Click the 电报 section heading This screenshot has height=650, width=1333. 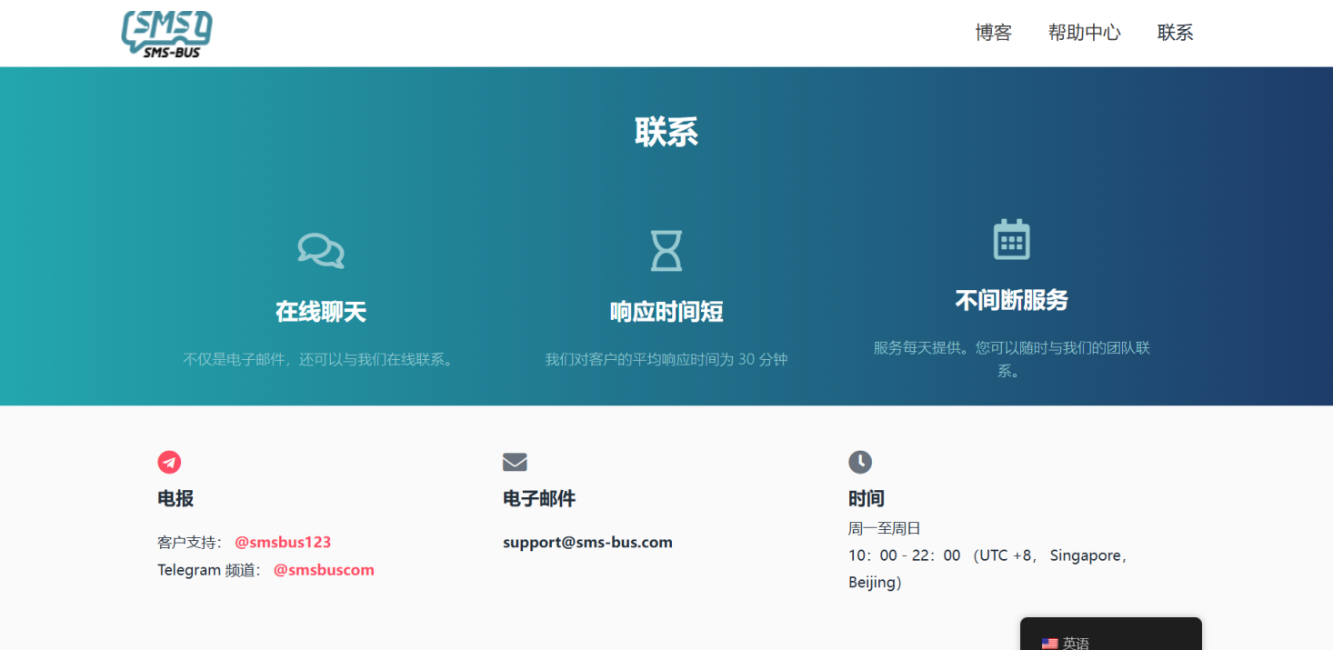[x=175, y=498]
